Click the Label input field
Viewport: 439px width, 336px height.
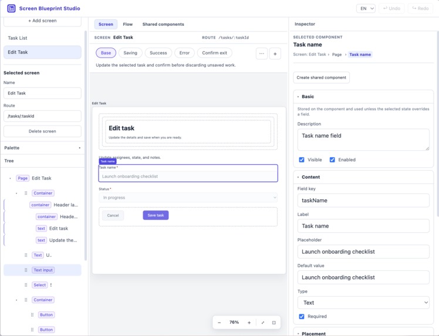coord(363,226)
